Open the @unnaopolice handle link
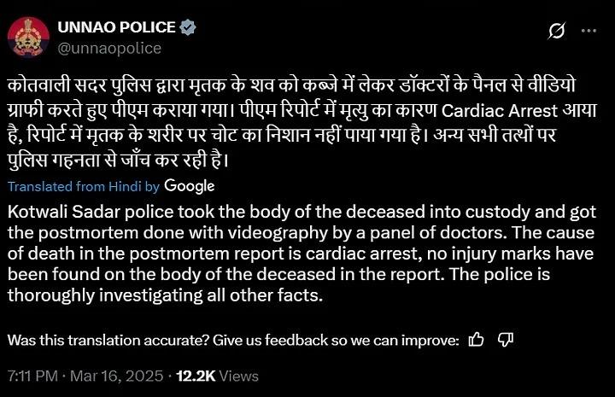 click(x=108, y=48)
